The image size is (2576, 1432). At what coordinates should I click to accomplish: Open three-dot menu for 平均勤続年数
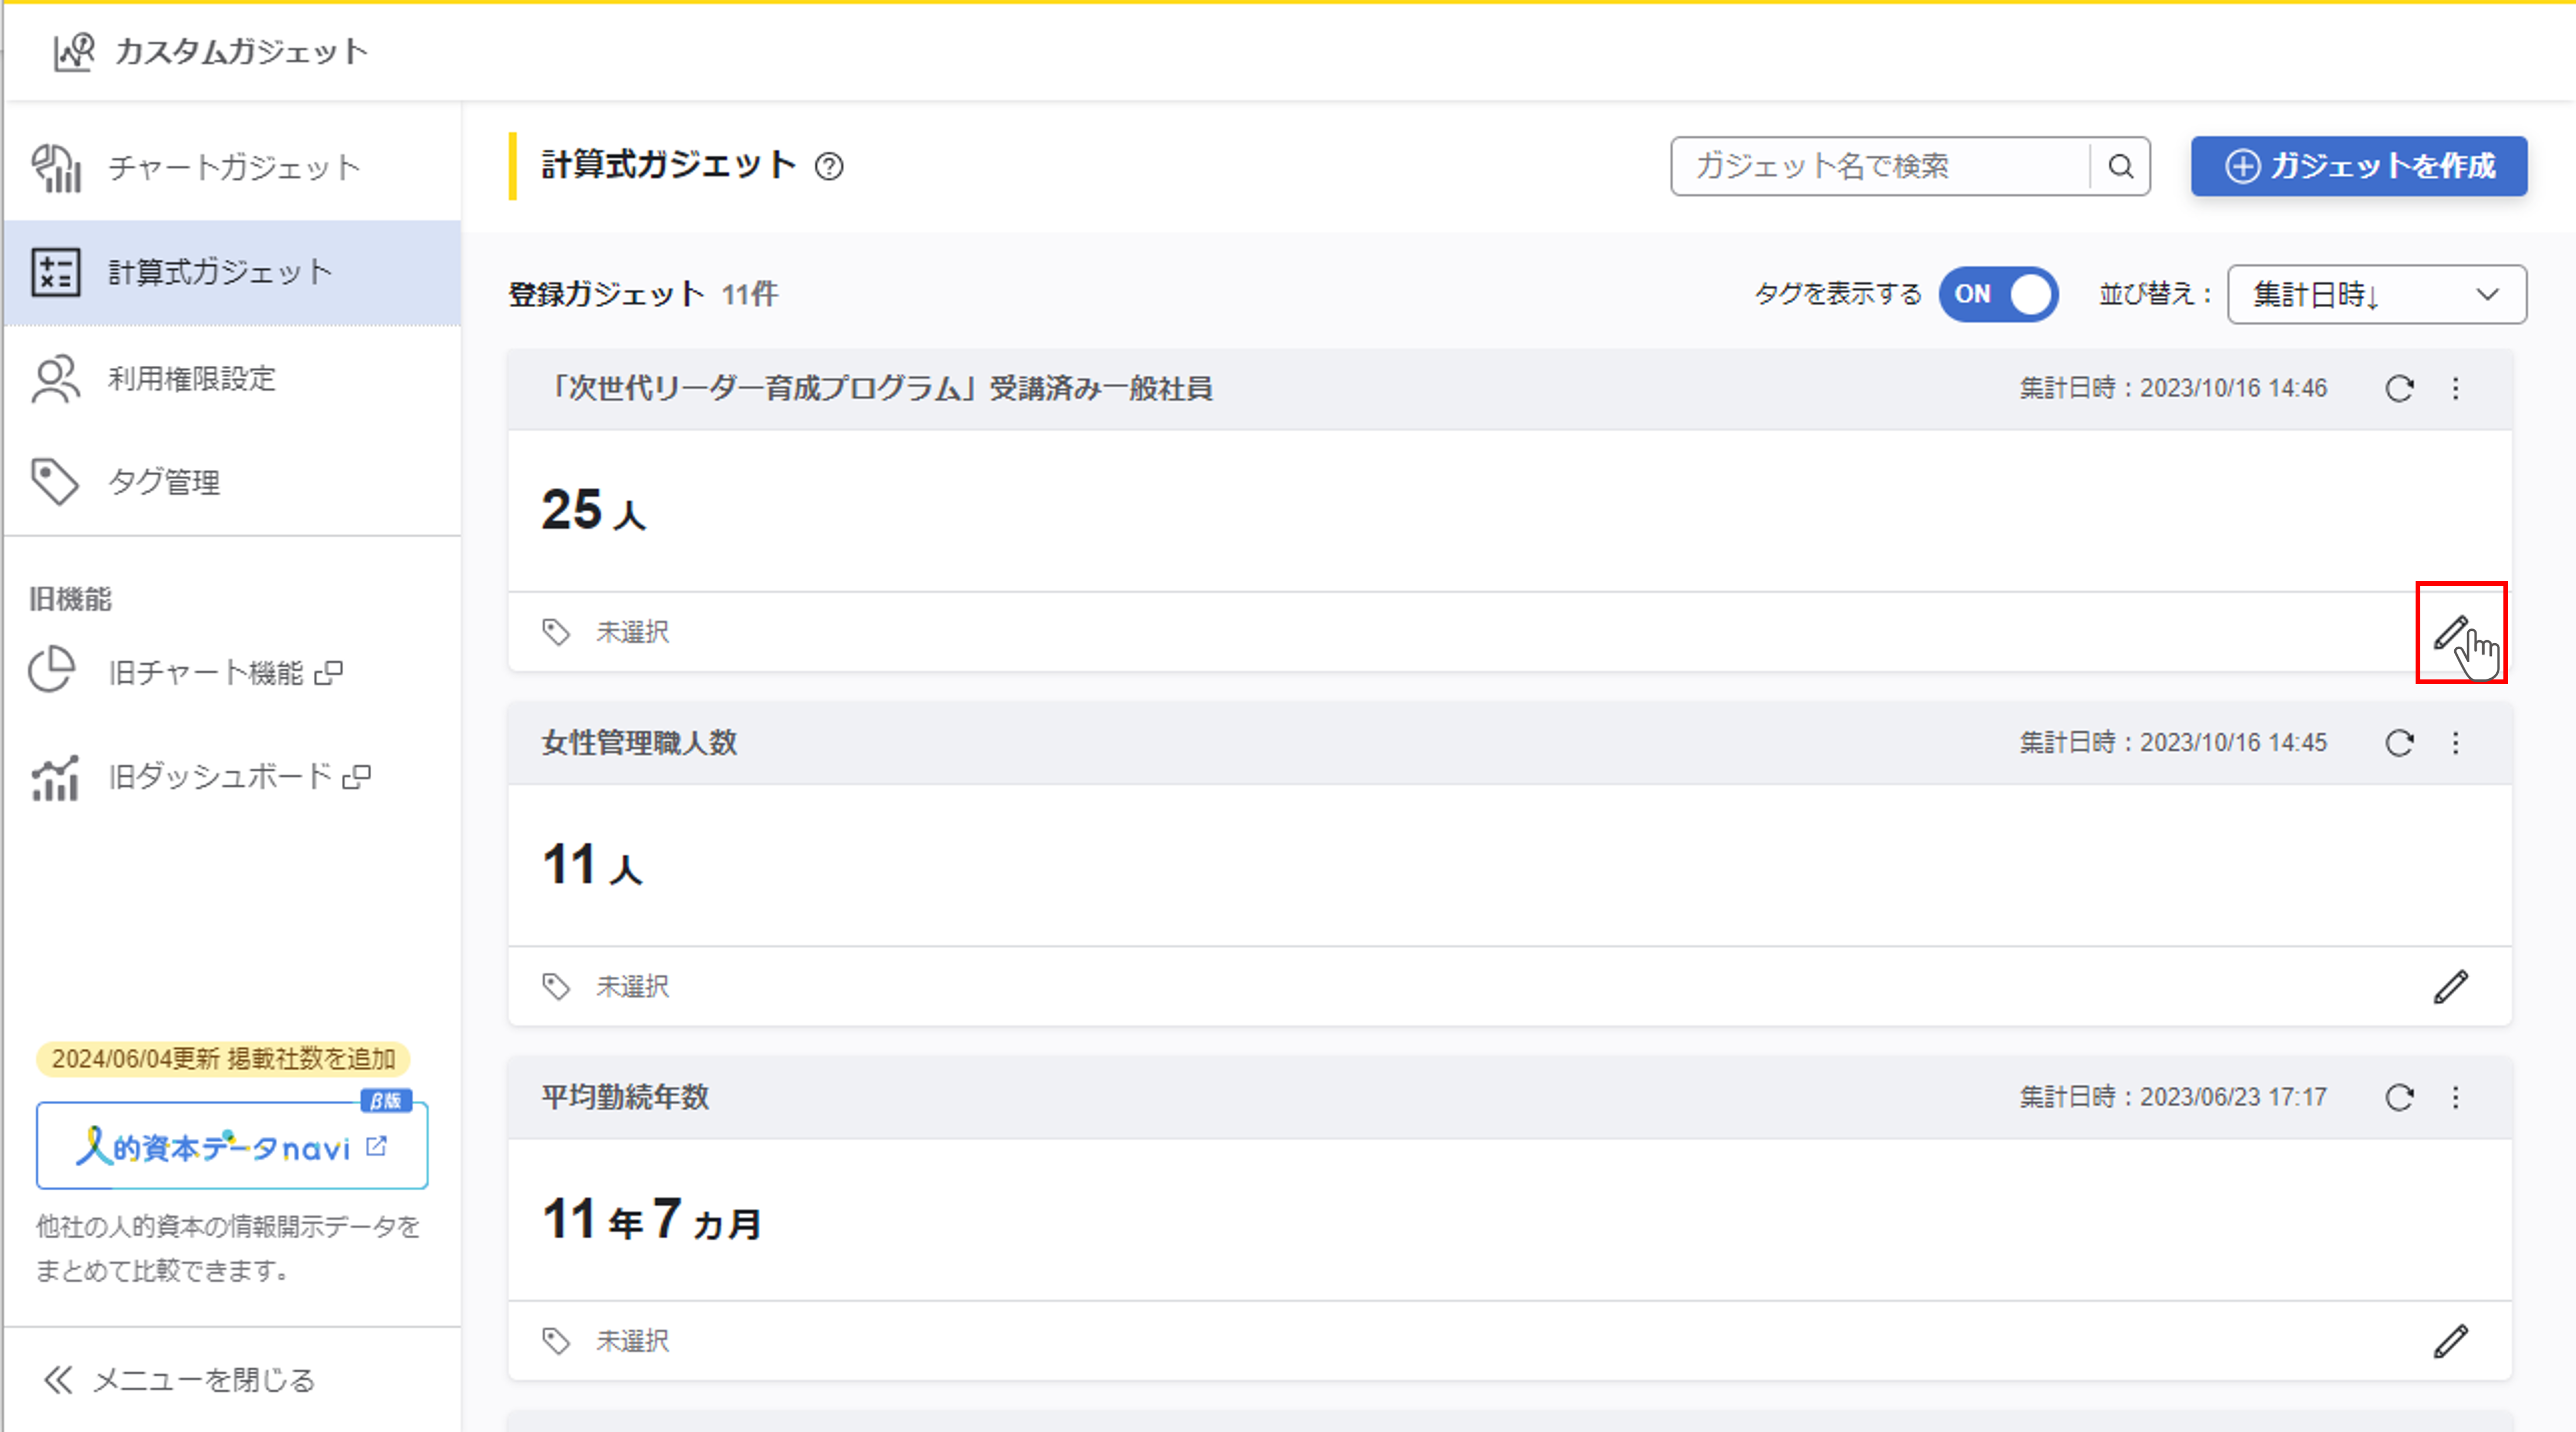tap(2455, 1097)
